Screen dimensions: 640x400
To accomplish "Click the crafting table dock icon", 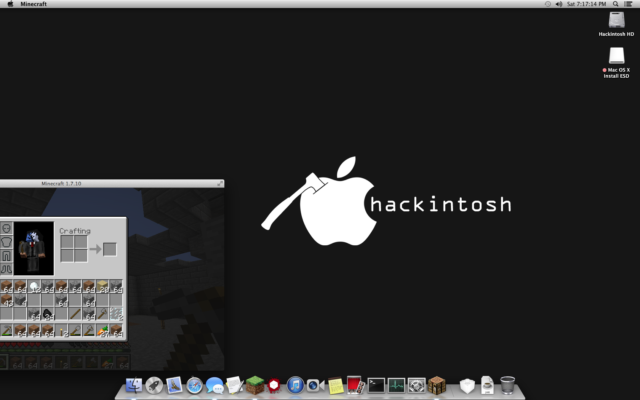I will 437,385.
